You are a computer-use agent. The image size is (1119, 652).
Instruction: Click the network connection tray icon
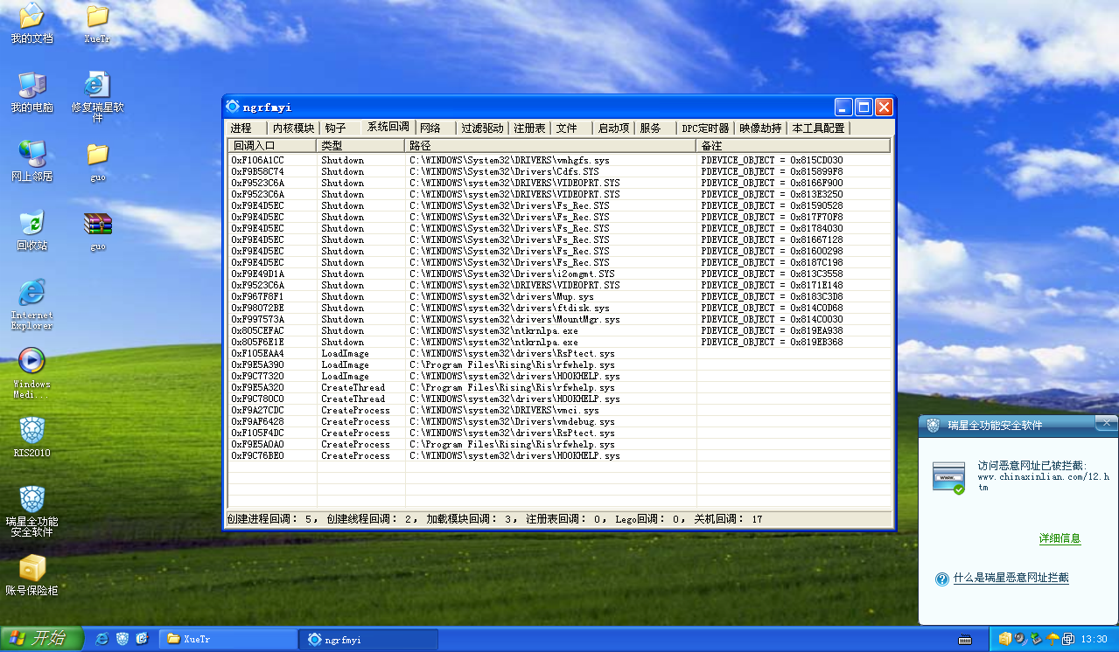(x=1037, y=639)
